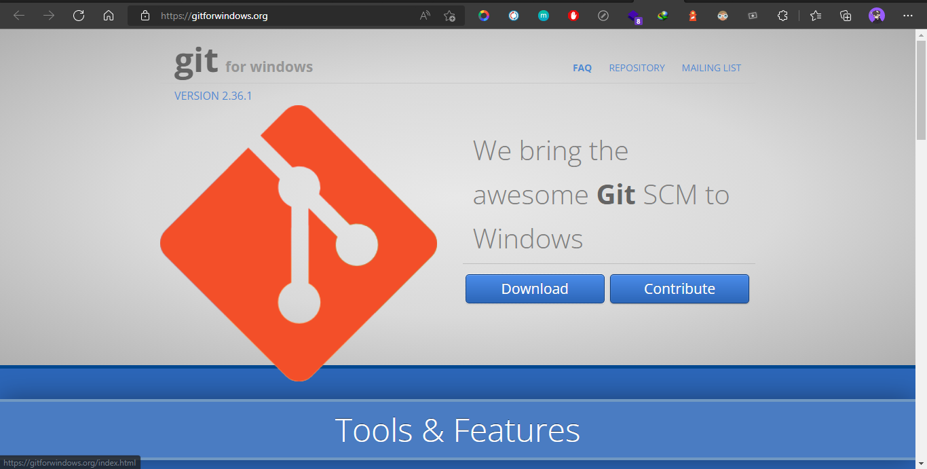The height and width of the screenshot is (469, 927).
Task: Open the FAQ page
Action: pyautogui.click(x=582, y=68)
